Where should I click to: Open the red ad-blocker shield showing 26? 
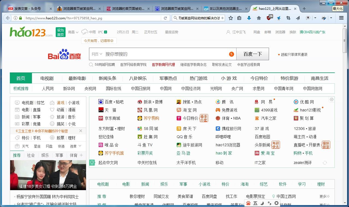pyautogui.click(x=269, y=18)
